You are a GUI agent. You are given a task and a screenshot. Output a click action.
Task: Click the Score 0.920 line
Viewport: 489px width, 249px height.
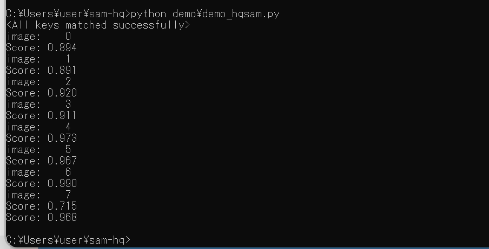[42, 93]
